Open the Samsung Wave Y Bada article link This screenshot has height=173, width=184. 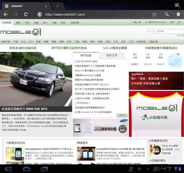tap(49, 149)
